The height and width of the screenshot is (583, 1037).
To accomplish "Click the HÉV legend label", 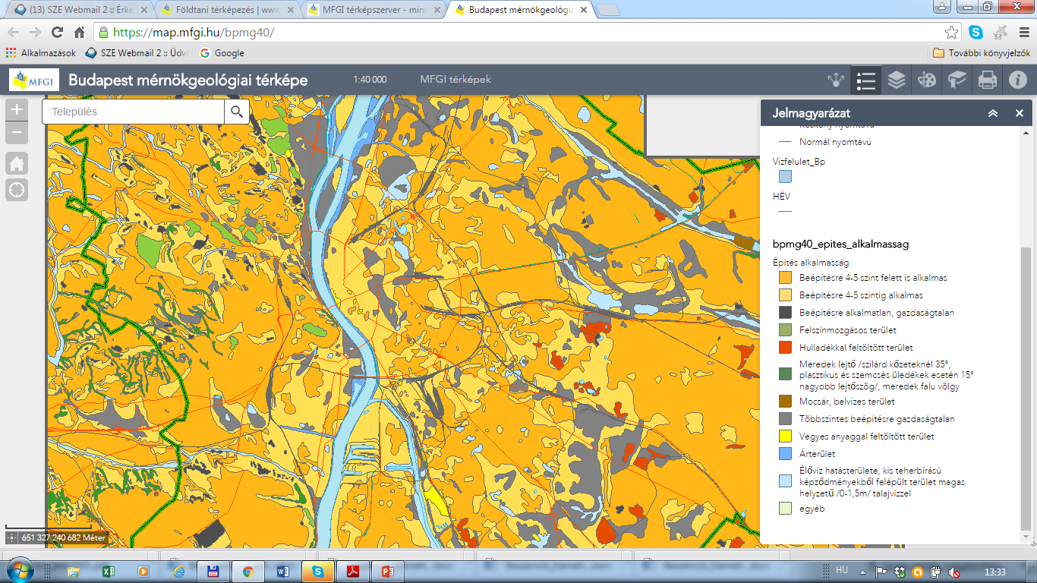I will coord(781,197).
